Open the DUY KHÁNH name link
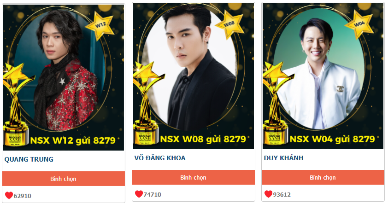 [x=283, y=158]
